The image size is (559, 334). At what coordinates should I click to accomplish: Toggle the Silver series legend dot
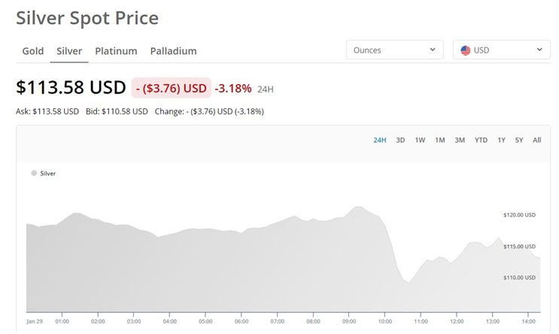pos(34,173)
